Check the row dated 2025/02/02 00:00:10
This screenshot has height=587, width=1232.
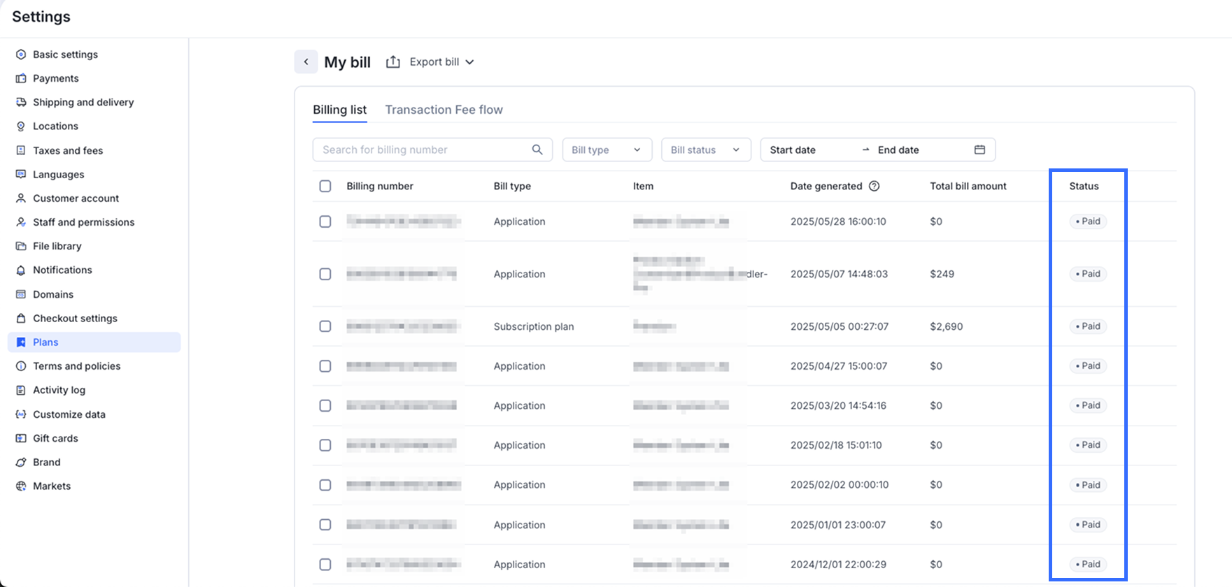(325, 485)
